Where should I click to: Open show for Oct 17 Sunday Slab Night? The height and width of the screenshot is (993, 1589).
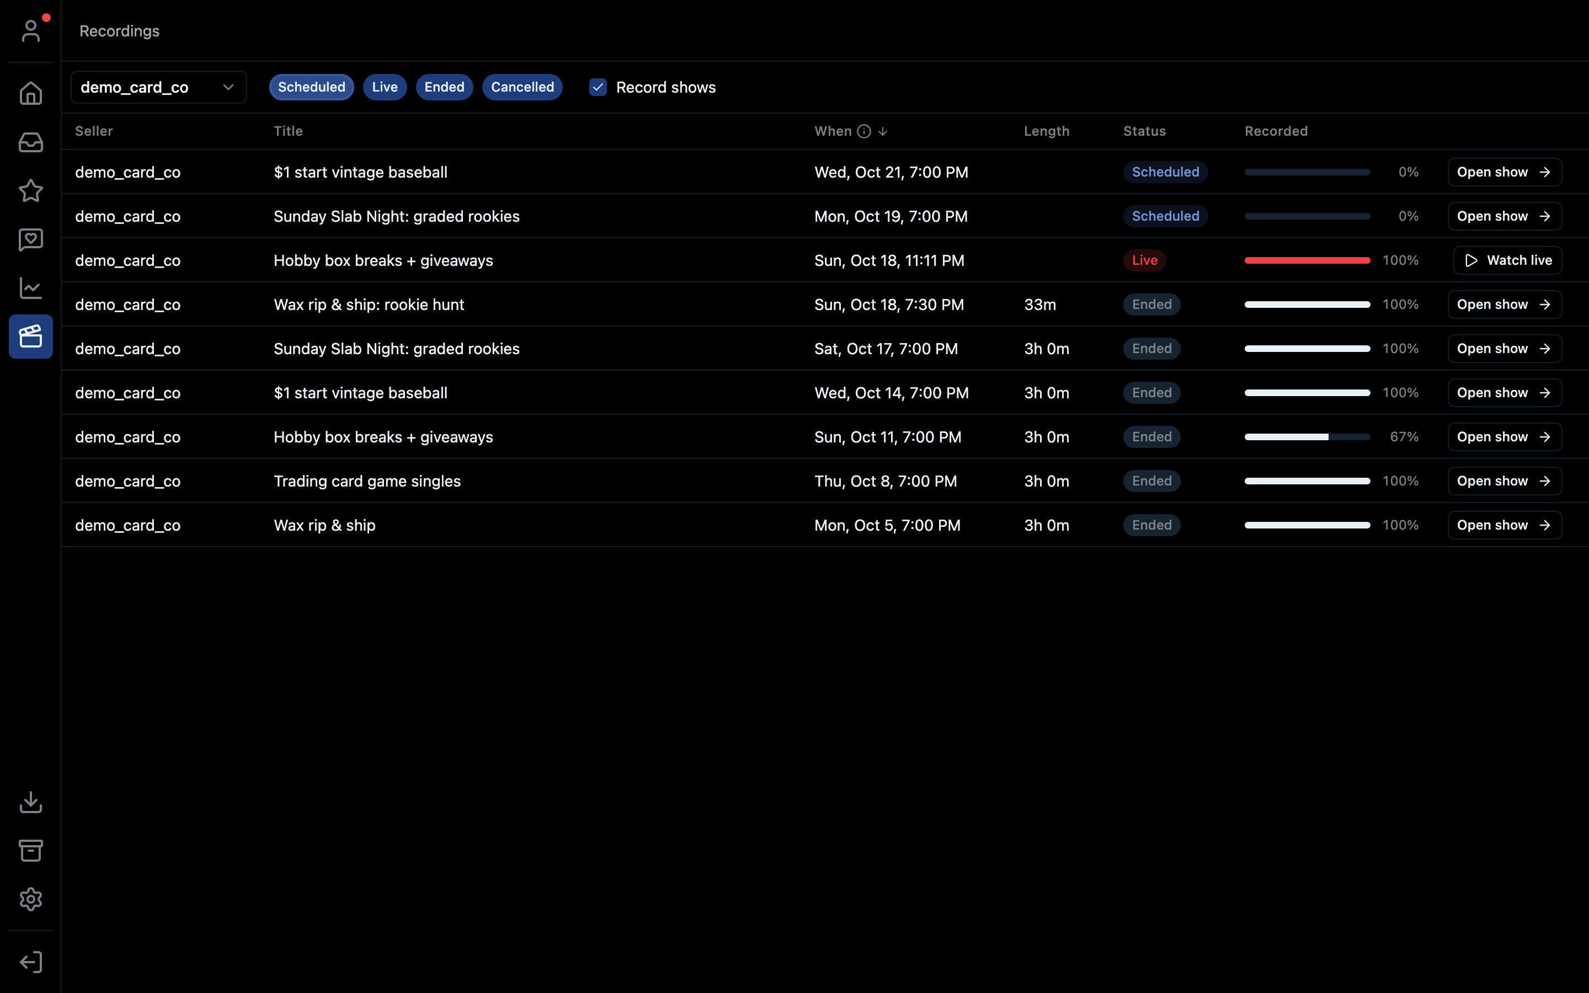point(1504,349)
